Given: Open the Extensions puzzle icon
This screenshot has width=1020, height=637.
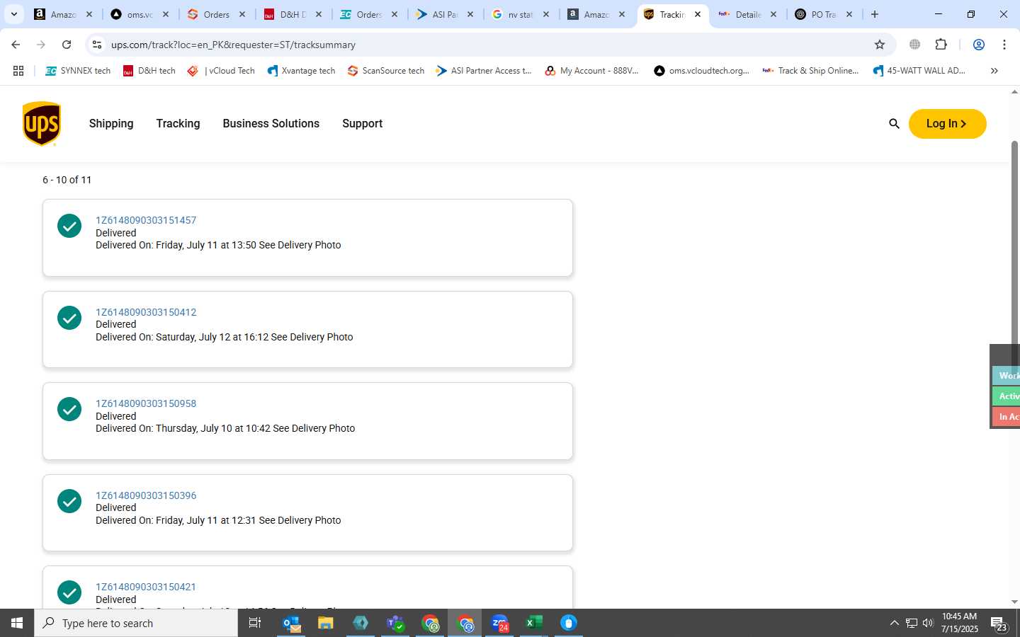Looking at the screenshot, I should pos(941,45).
